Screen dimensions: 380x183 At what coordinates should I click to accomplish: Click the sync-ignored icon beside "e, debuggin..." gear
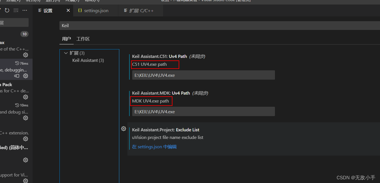17,76
